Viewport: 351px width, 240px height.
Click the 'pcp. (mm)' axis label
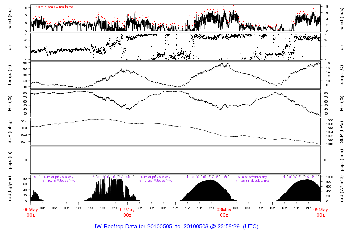coord(342,160)
